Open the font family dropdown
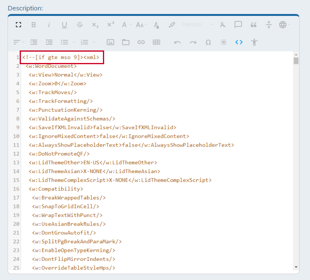Image resolution: width=310 pixels, height=280 pixels. pos(127,25)
